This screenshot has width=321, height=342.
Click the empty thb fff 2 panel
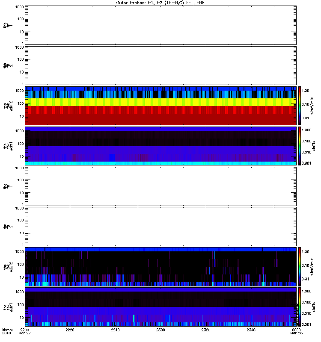(160, 65)
